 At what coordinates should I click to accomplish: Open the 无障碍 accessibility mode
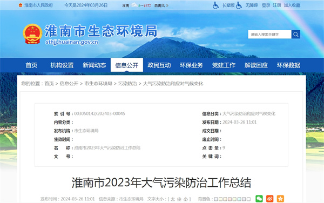tap(252, 5)
